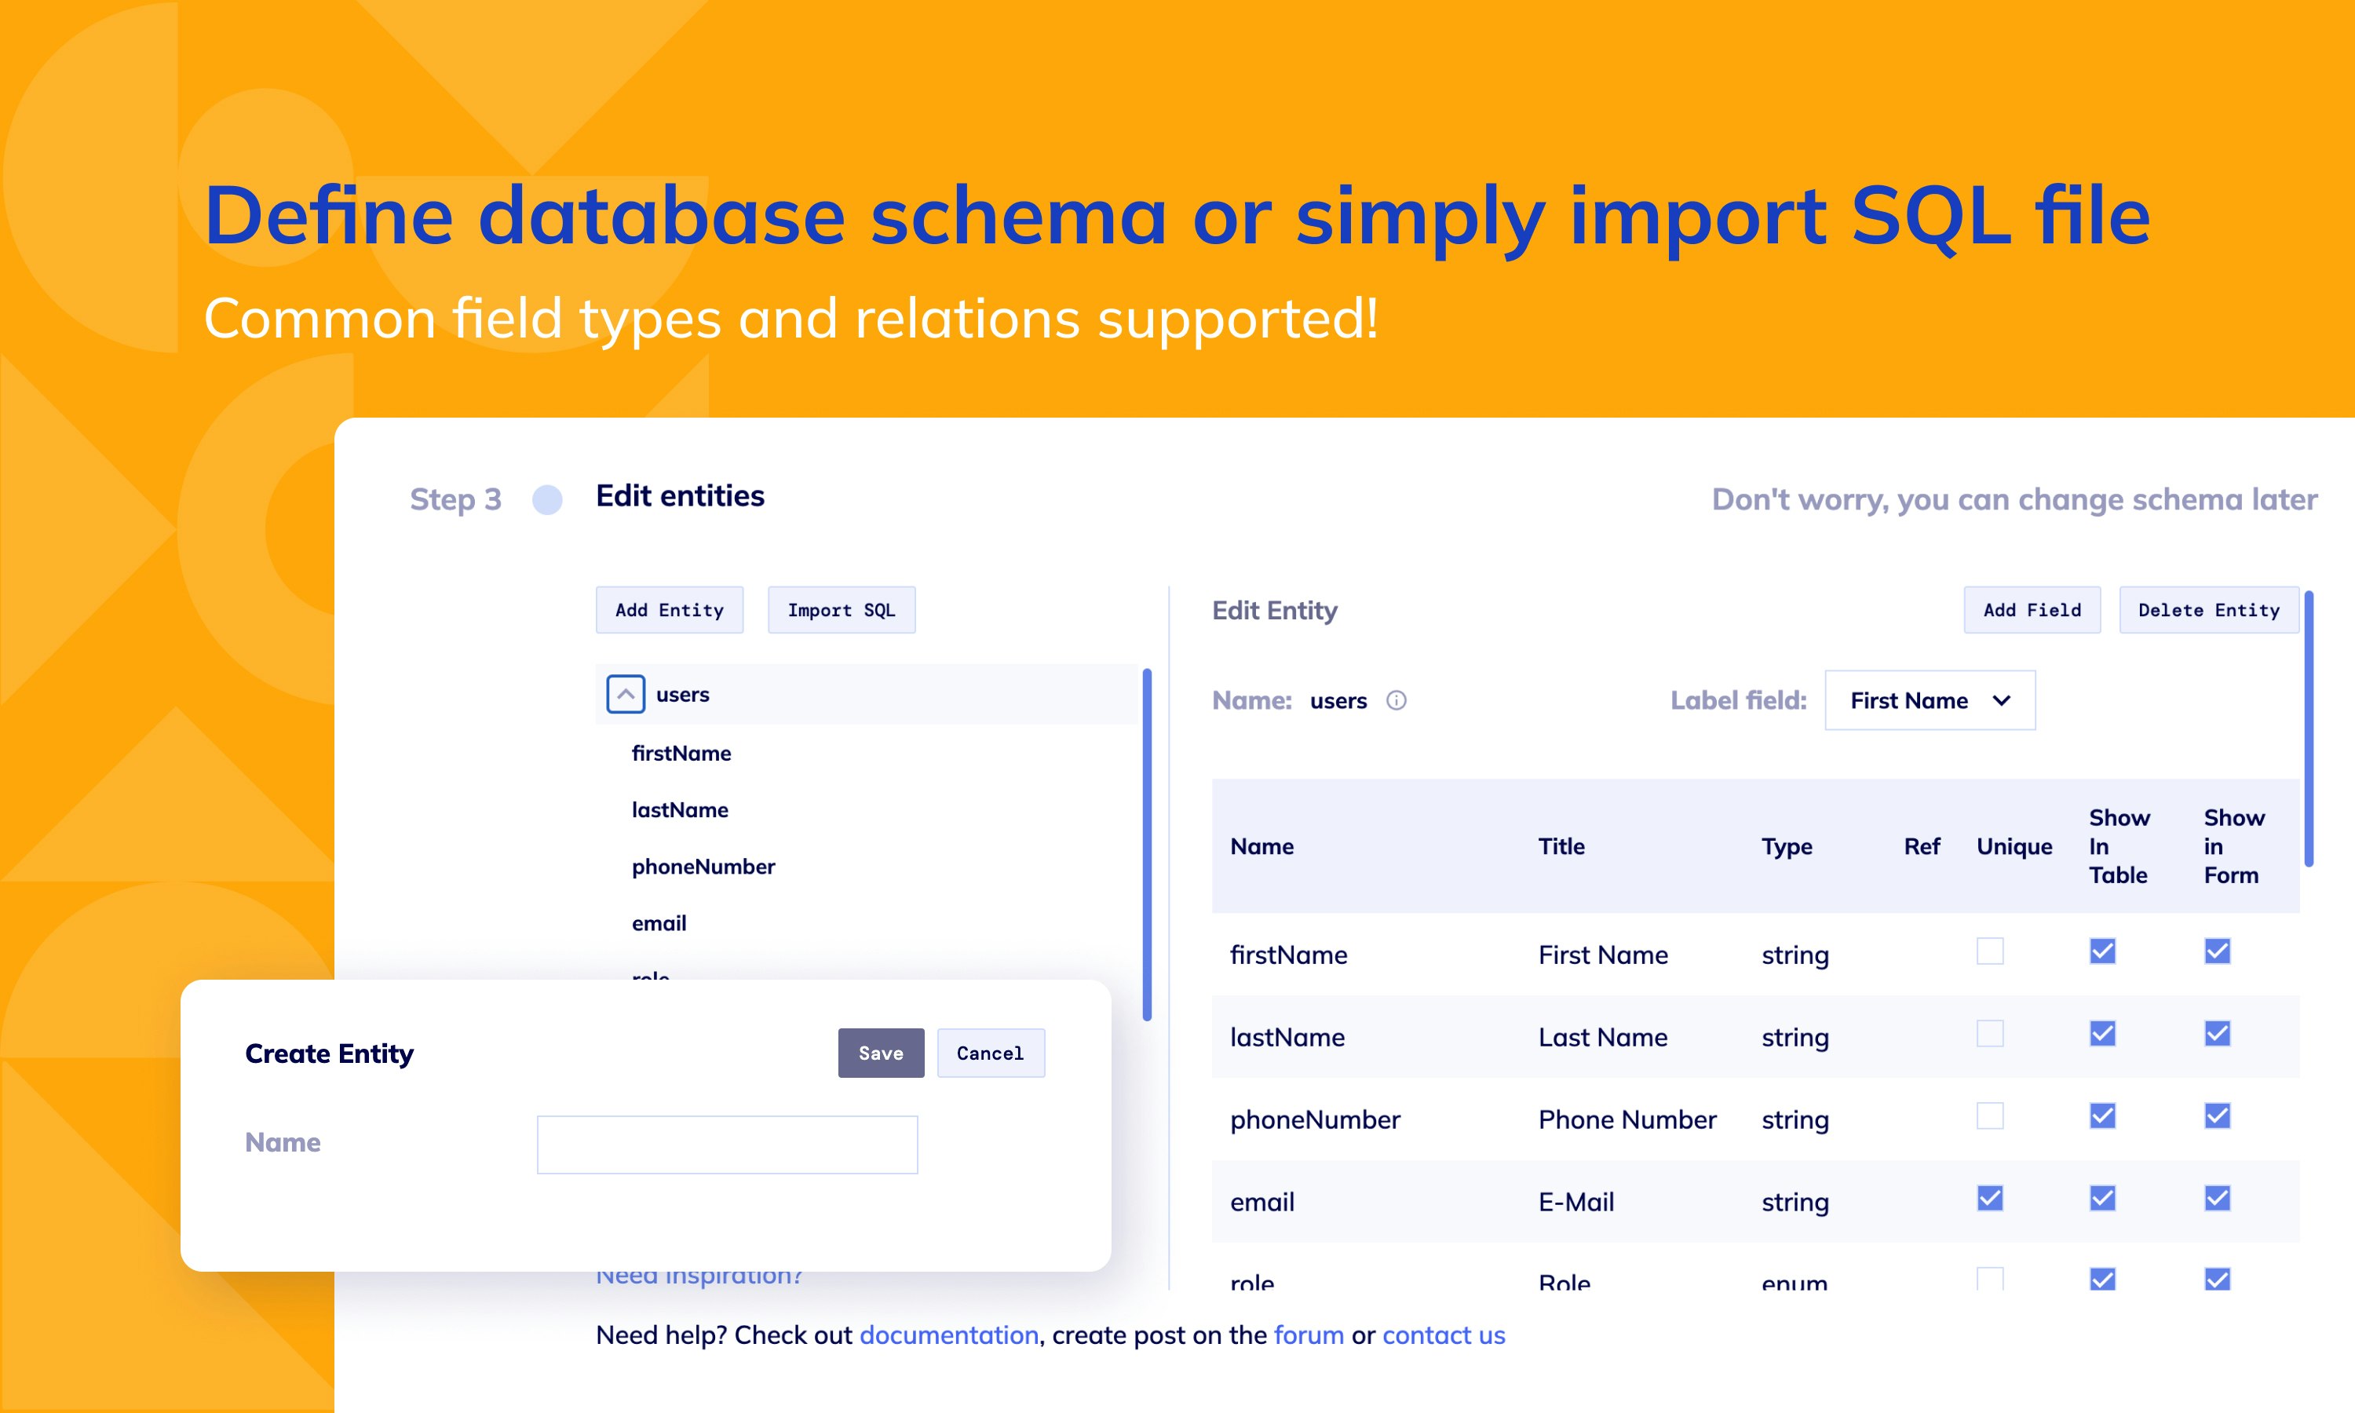Click the Ref column header
The height and width of the screenshot is (1413, 2355).
(1921, 846)
